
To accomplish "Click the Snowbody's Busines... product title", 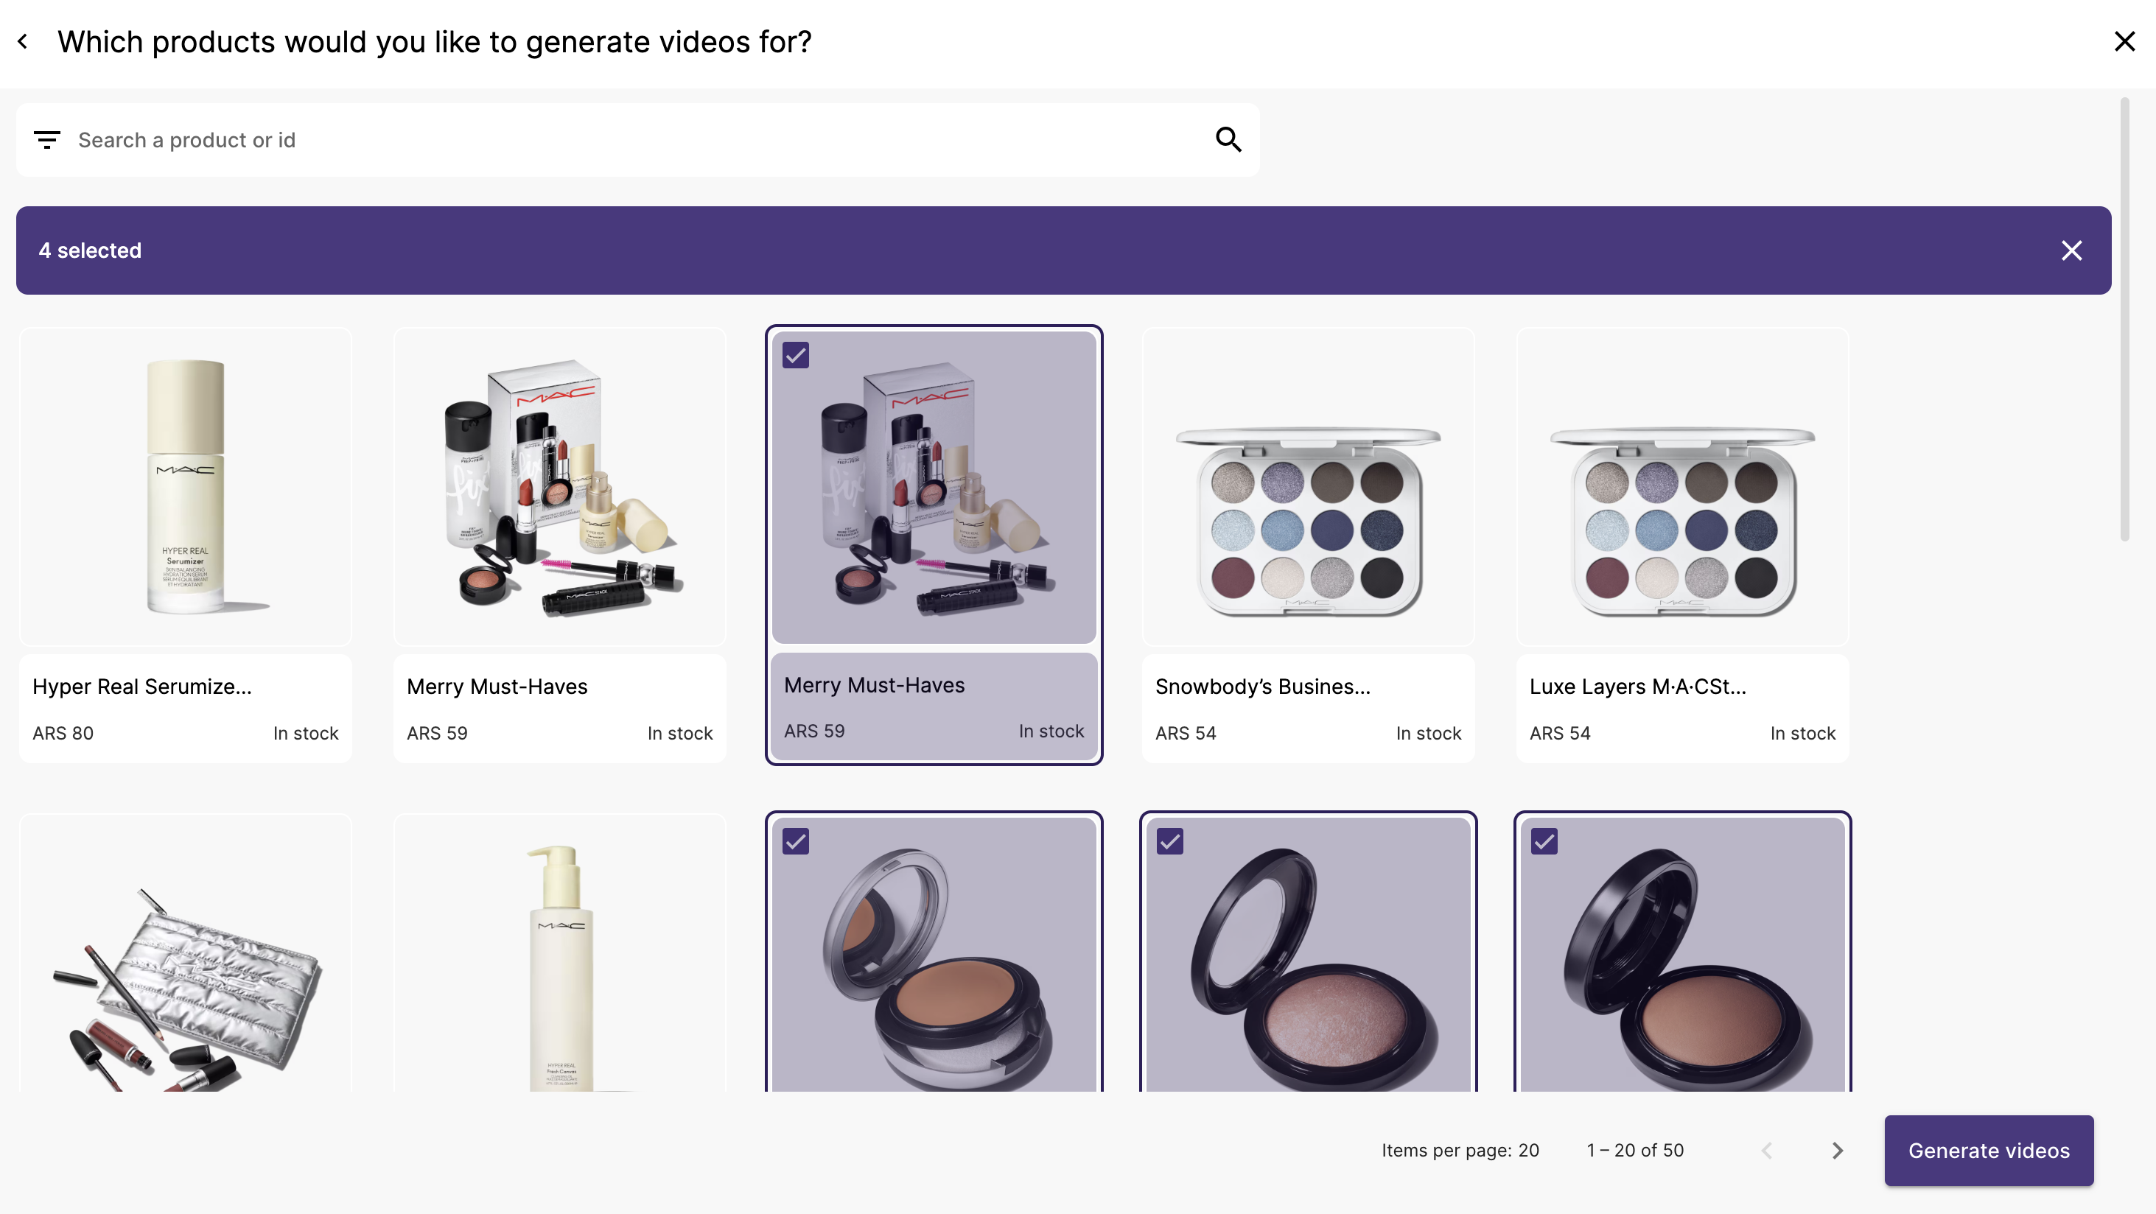I will pyautogui.click(x=1262, y=686).
